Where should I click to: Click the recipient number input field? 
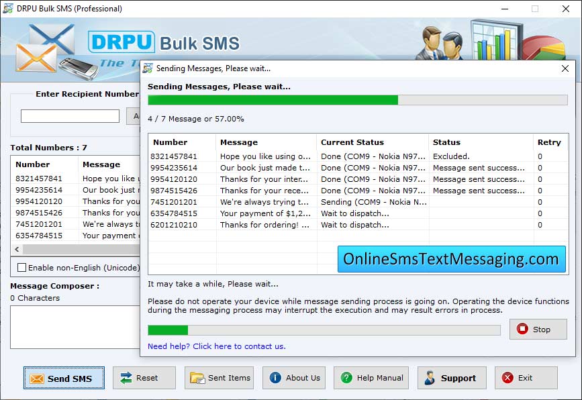(x=69, y=115)
